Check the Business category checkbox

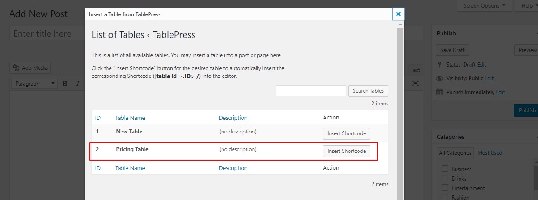[x=445, y=169]
